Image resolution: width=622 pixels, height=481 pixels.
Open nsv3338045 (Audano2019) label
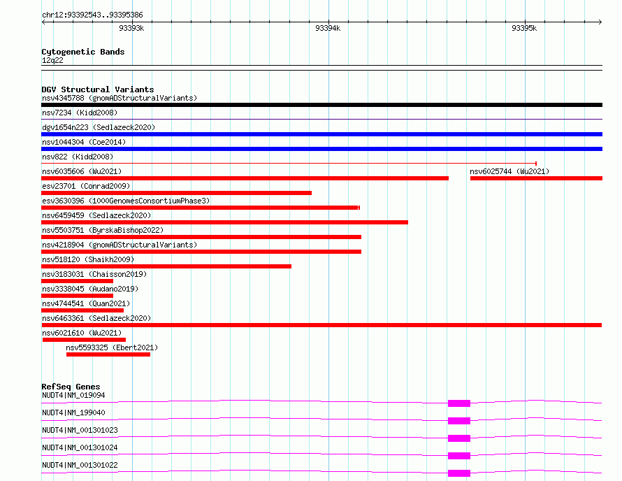(x=90, y=289)
